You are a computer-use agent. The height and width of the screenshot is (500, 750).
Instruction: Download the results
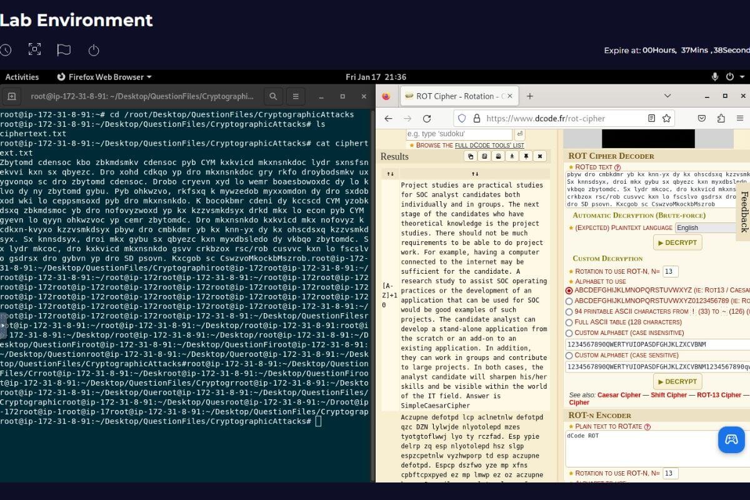(512, 156)
